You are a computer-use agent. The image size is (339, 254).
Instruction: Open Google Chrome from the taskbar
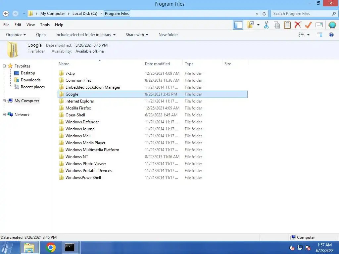(x=51, y=248)
